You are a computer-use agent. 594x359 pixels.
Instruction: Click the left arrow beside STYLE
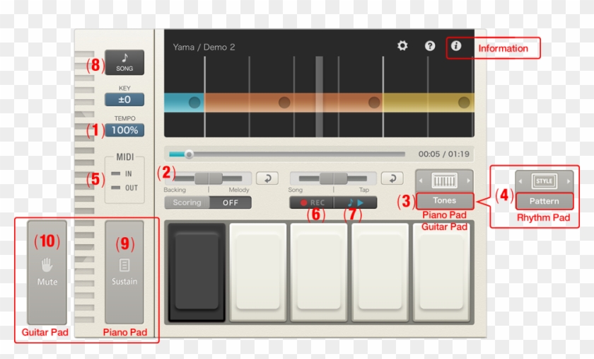click(520, 181)
